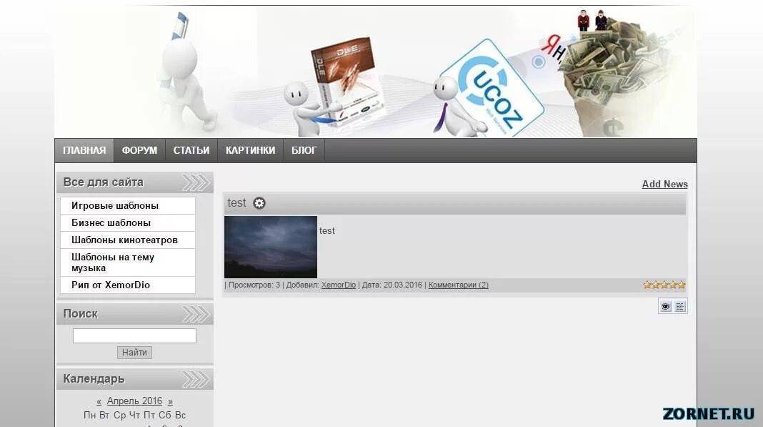The height and width of the screenshot is (427, 763).
Task: Go to previous month in calendar
Action: (99, 402)
